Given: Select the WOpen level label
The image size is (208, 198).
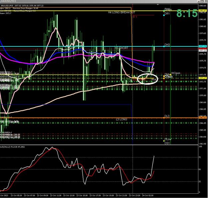Looking at the screenshot, I should point(176,73).
